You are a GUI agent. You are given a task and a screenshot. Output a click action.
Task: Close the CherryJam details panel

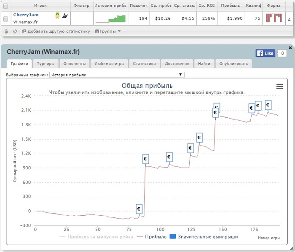[290, 48]
